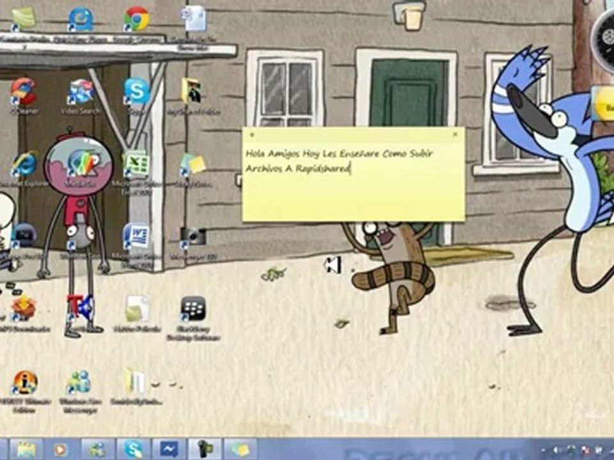Open the Video Search desktop shortcut
This screenshot has width=614, height=460.
81,91
